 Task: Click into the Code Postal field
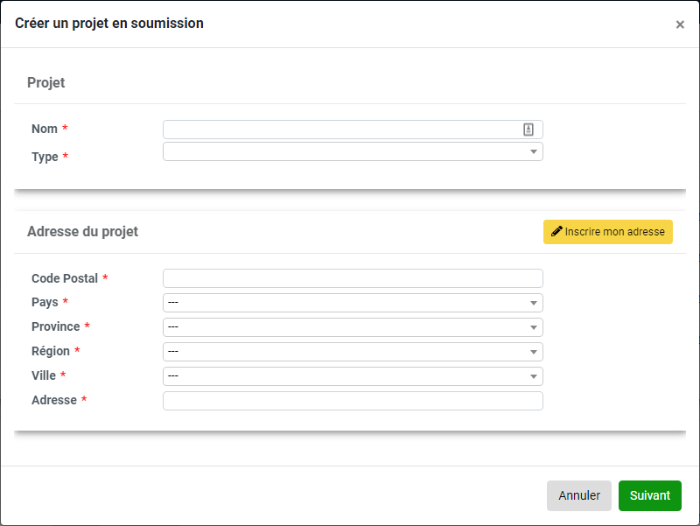[x=353, y=278]
